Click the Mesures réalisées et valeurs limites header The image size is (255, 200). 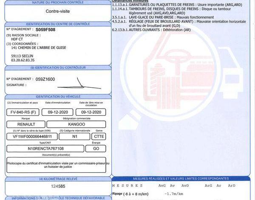click(x=181, y=179)
